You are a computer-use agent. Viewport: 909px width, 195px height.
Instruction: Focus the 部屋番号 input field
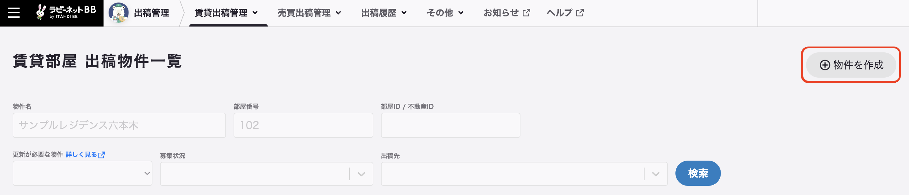[303, 125]
